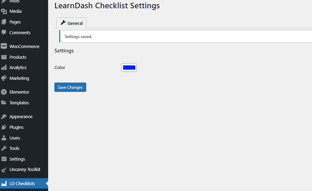Click the Elementor circle icon

pyautogui.click(x=4, y=92)
